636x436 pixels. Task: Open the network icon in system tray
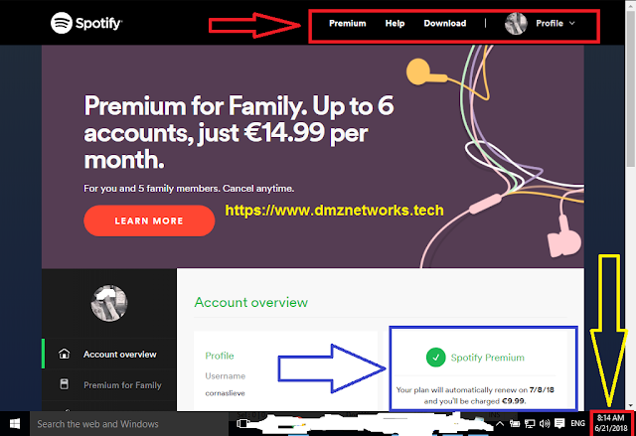[x=530, y=424]
